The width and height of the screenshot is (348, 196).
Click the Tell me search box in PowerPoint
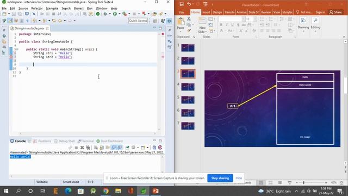click(x=304, y=12)
